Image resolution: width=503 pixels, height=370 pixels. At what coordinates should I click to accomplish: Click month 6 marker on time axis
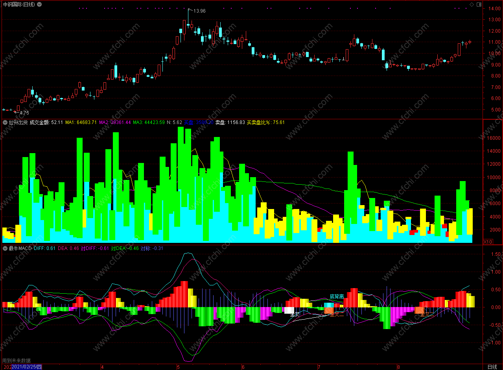[x=243, y=367]
